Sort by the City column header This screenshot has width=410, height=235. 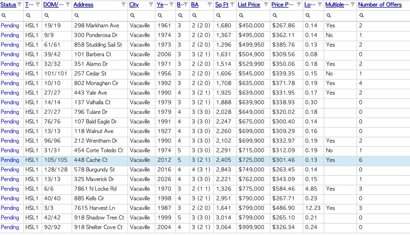click(x=134, y=5)
